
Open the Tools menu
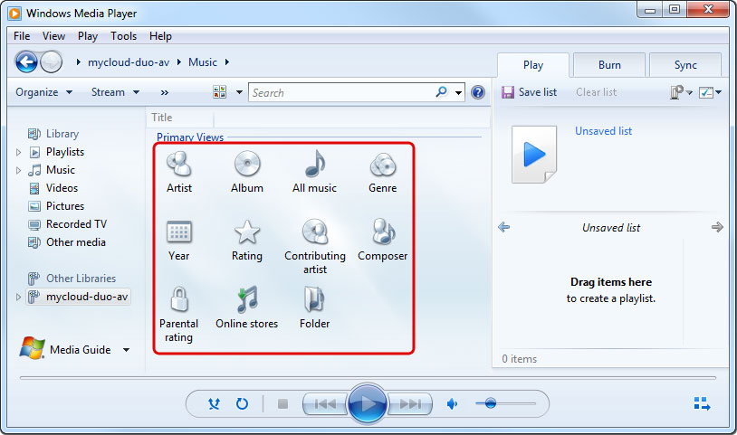[123, 36]
